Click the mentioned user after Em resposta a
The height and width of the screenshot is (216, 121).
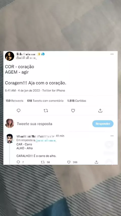click(45, 140)
